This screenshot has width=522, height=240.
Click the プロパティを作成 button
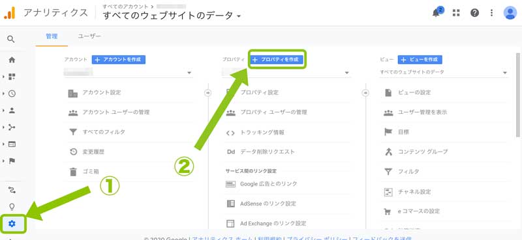click(277, 60)
